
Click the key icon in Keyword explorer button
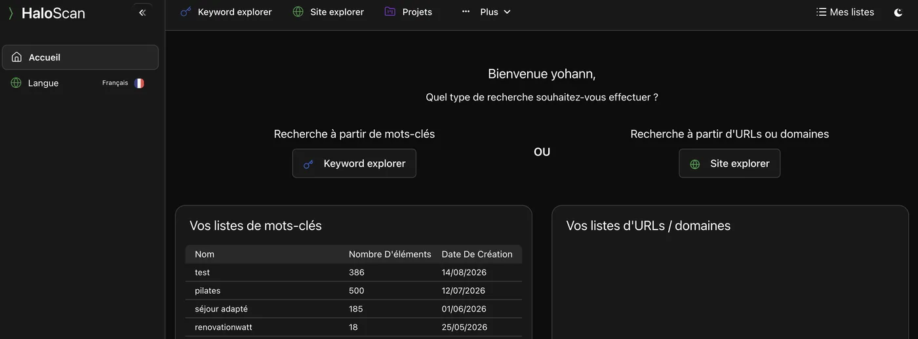[x=308, y=164]
